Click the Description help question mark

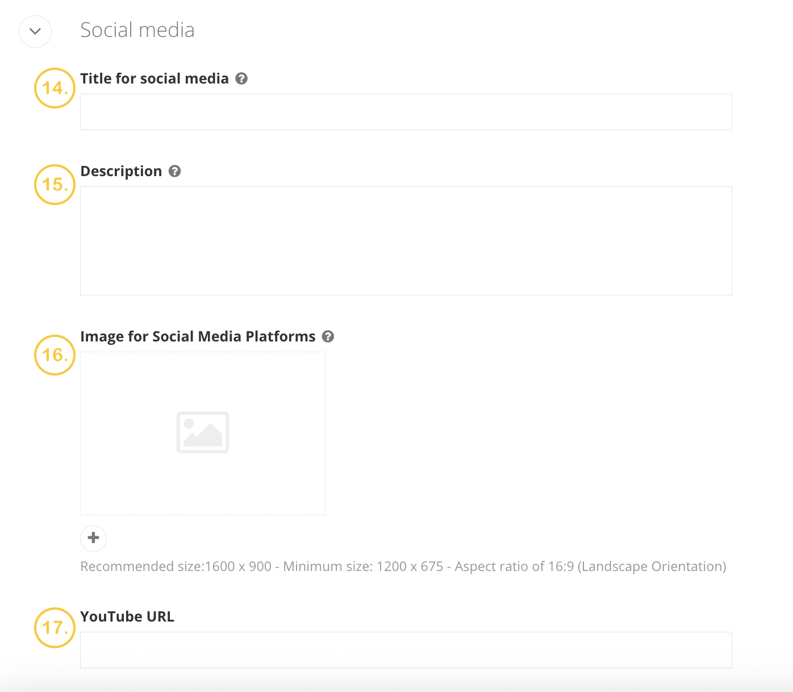click(174, 171)
